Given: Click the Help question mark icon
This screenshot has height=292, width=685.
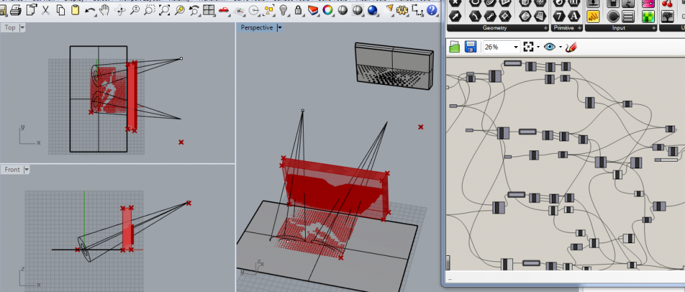Looking at the screenshot, I should (x=433, y=9).
